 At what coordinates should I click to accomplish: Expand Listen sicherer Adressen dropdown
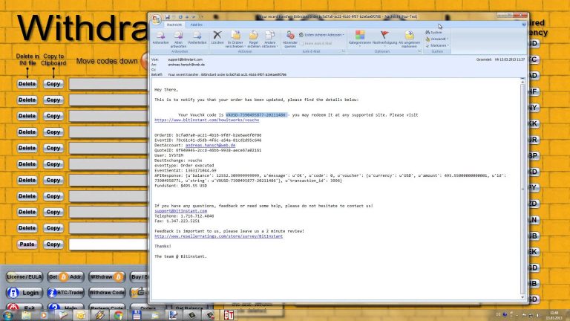(x=321, y=35)
